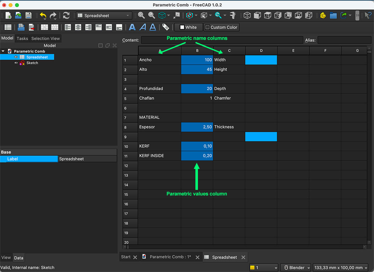The height and width of the screenshot is (272, 374).
Task: Align cell text to the left
Action: point(68,27)
